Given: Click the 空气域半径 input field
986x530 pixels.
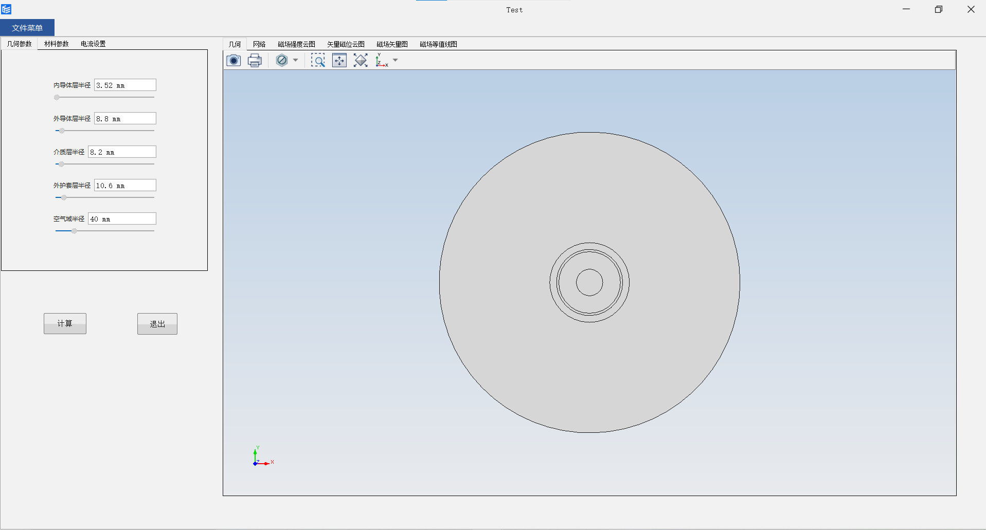Looking at the screenshot, I should 122,219.
